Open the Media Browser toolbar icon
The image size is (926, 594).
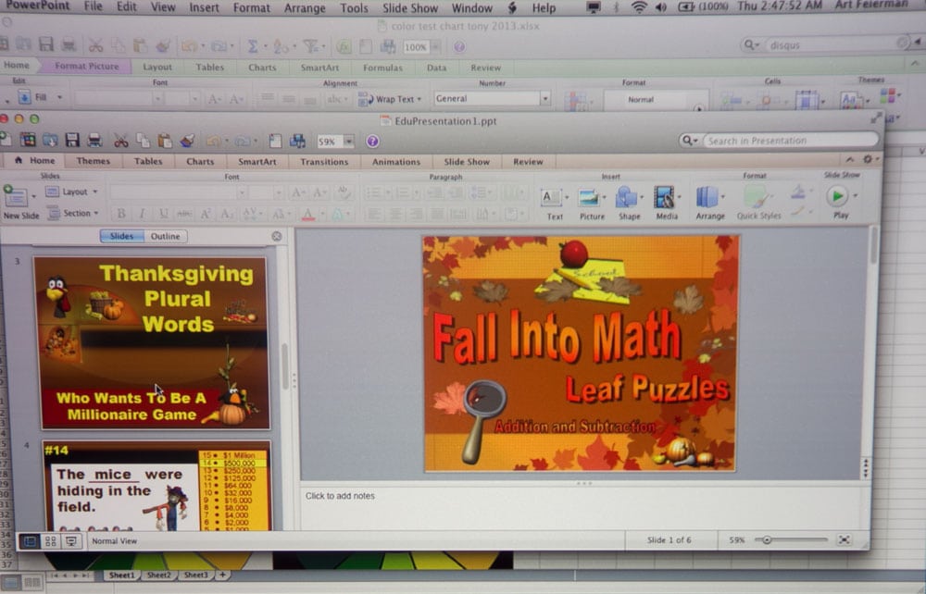[x=297, y=141]
